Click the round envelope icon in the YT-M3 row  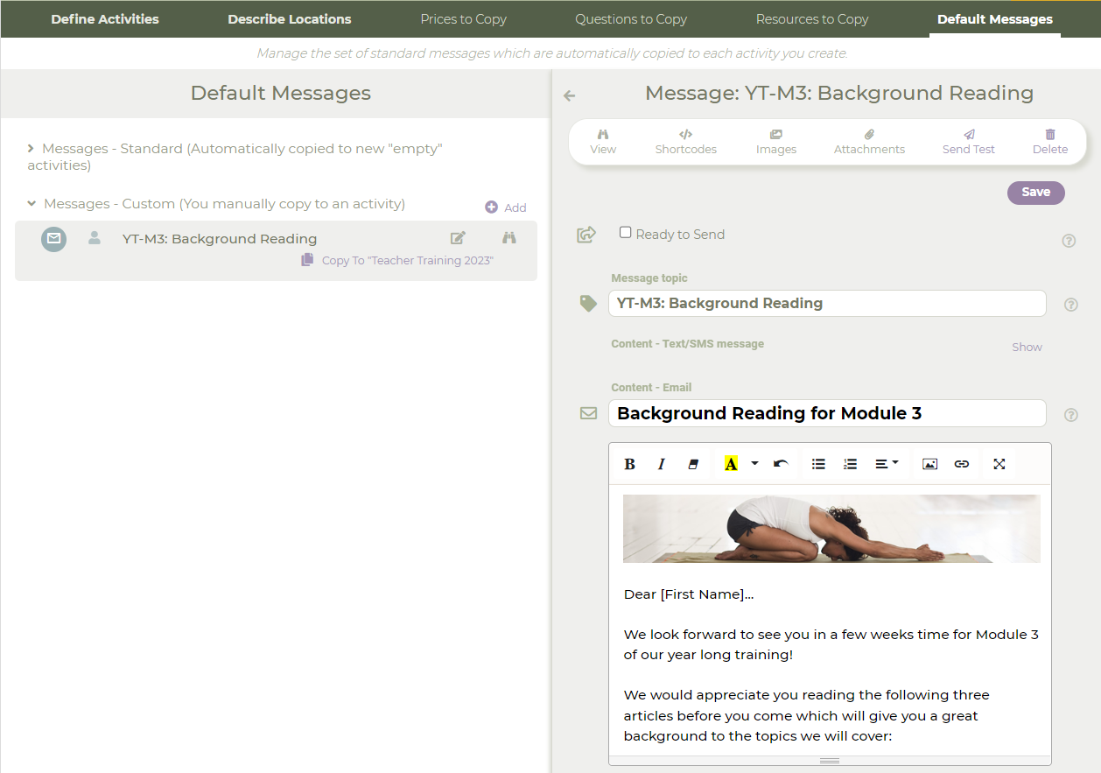point(54,238)
